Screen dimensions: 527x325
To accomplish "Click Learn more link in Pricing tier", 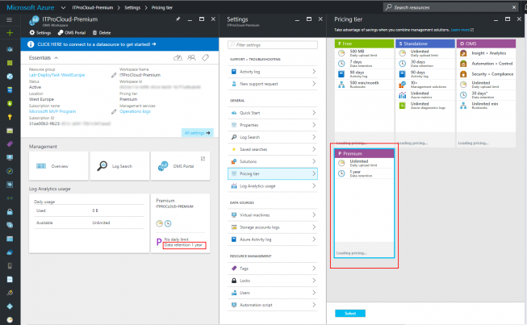I will tap(462, 30).
